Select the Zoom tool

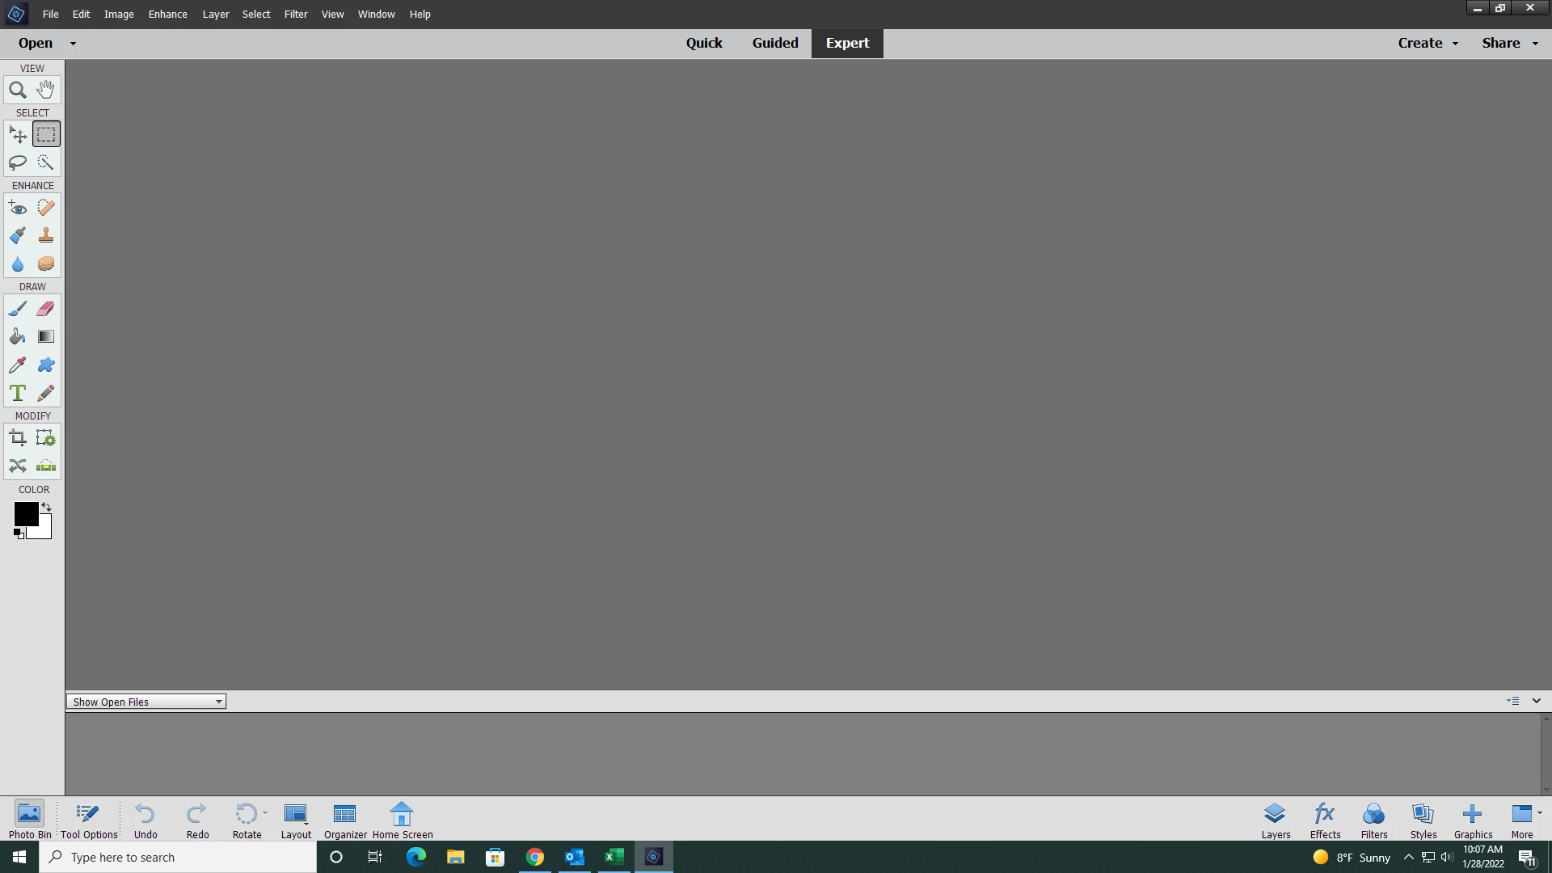coord(17,90)
